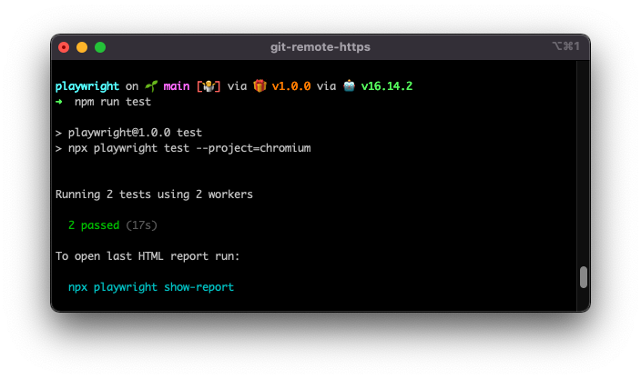Screen dimensions: 641x379
Task: Click the git status emoji in brackets
Action: (209, 86)
